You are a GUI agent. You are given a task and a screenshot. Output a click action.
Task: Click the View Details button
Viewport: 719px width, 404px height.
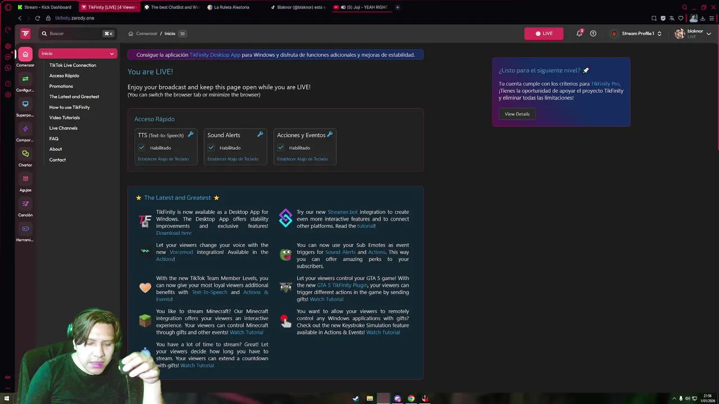pyautogui.click(x=517, y=114)
